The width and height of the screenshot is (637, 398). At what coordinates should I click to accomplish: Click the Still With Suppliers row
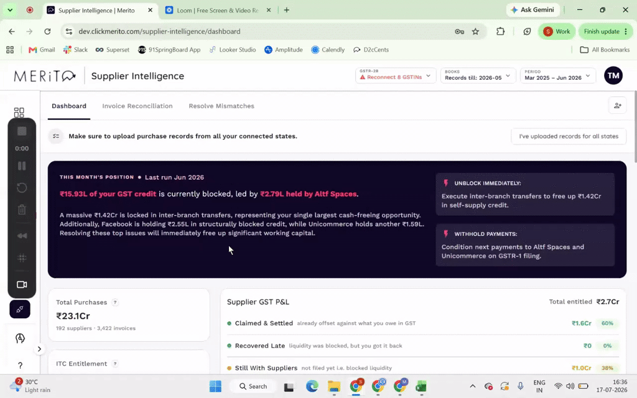(422, 368)
